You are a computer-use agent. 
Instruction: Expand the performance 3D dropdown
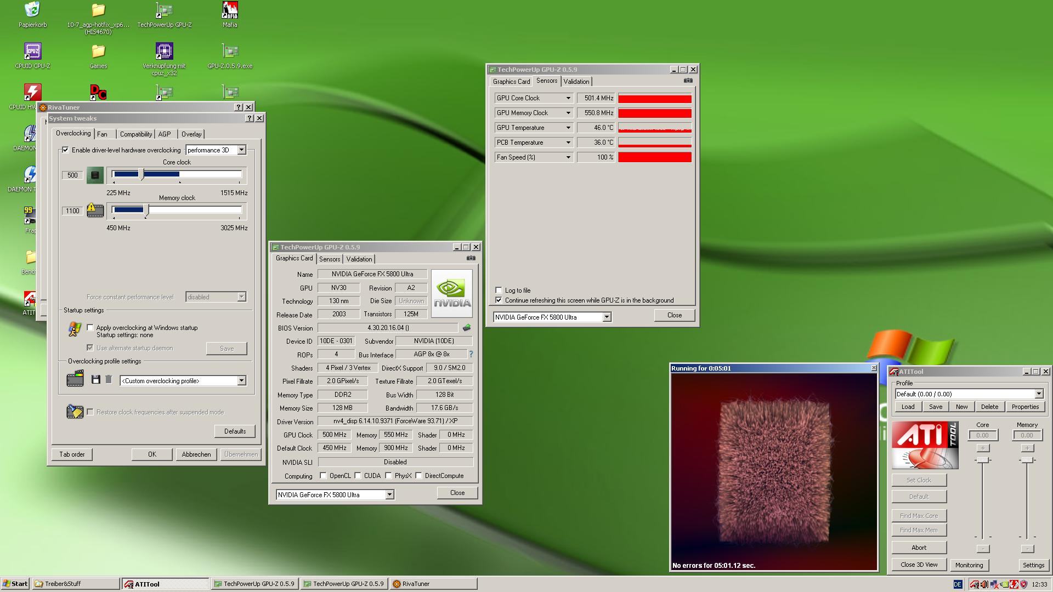click(x=241, y=150)
